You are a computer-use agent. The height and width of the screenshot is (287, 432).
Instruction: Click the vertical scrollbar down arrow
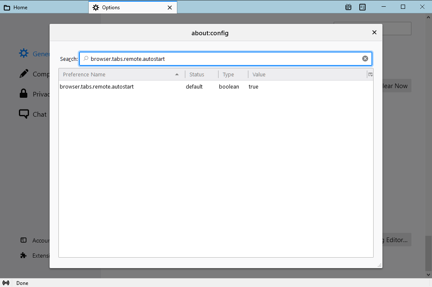pos(428,274)
